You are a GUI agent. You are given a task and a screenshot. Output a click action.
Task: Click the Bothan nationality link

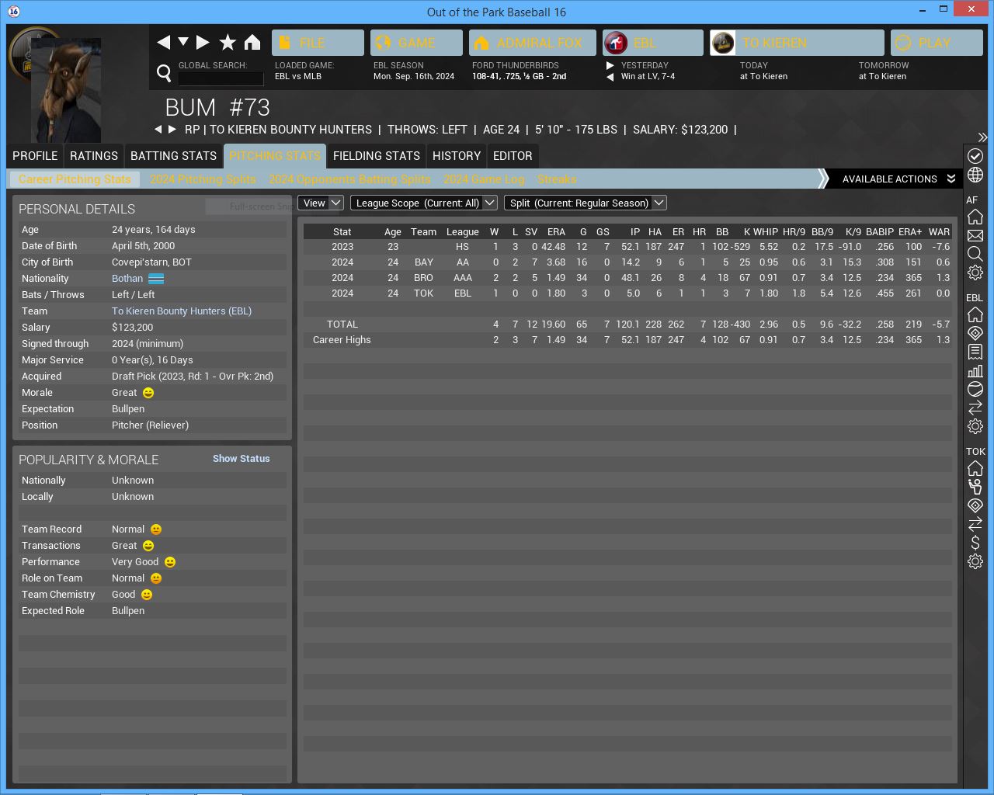click(x=127, y=279)
